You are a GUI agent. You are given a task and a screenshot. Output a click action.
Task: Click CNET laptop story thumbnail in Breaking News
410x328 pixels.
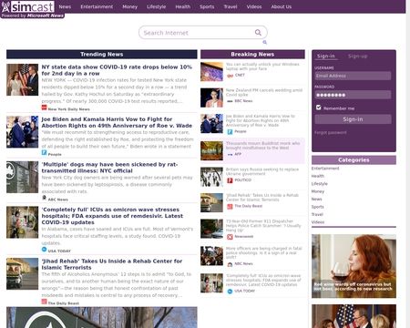pos(211,72)
